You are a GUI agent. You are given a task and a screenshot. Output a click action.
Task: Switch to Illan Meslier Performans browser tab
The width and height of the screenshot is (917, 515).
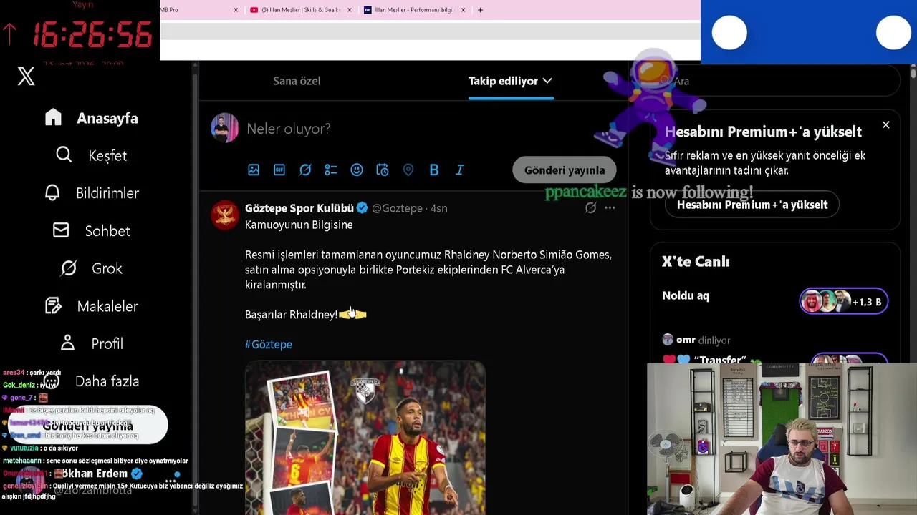pos(410,10)
